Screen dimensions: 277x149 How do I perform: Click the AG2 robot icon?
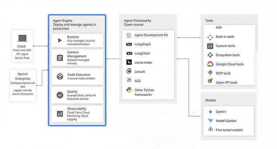(x=129, y=80)
